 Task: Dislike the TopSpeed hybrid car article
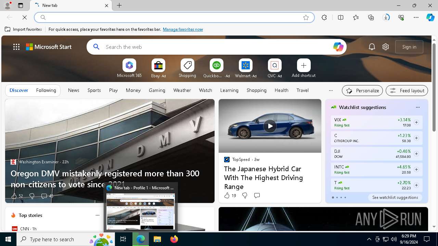pos(245,195)
